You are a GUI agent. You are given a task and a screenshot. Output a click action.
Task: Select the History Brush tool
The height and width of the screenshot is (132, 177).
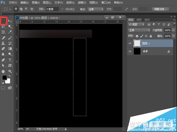[10, 43]
